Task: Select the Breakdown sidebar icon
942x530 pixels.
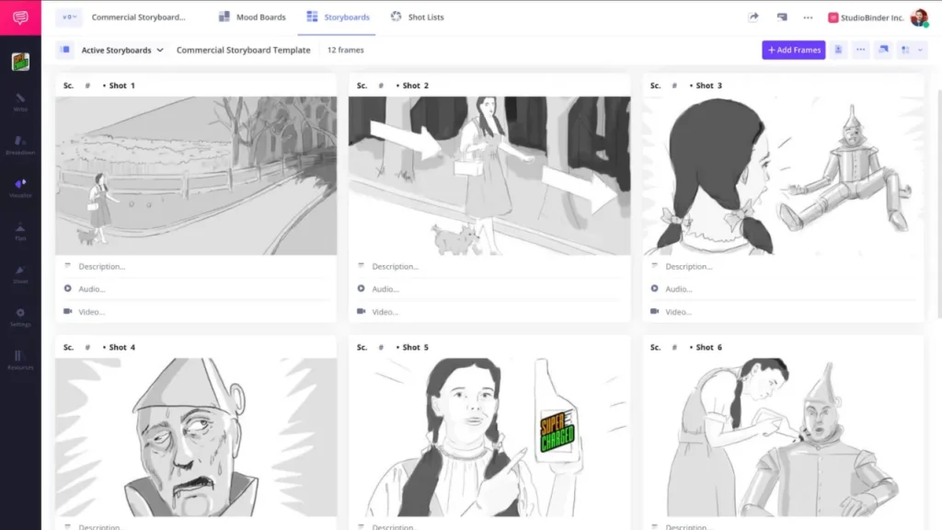Action: coord(18,147)
